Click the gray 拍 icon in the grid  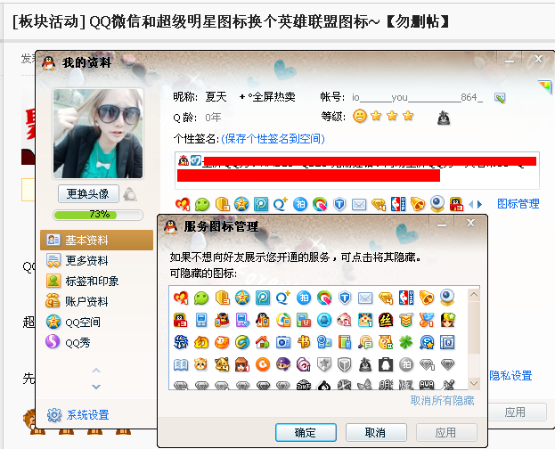[406, 364]
